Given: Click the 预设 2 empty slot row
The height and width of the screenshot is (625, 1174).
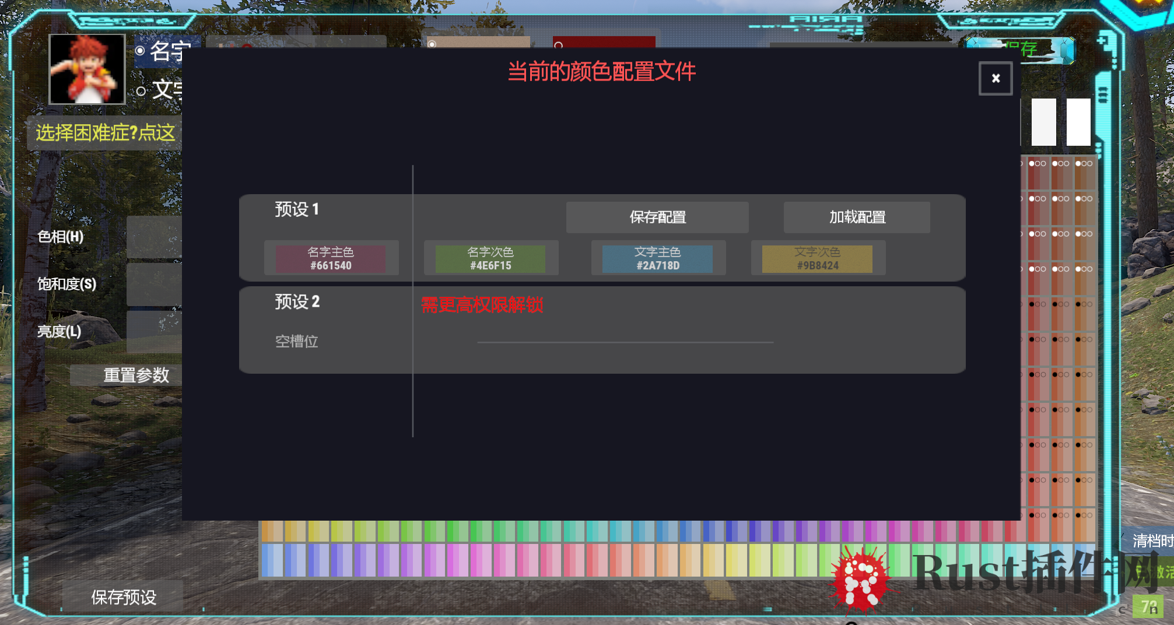Looking at the screenshot, I should click(x=602, y=330).
